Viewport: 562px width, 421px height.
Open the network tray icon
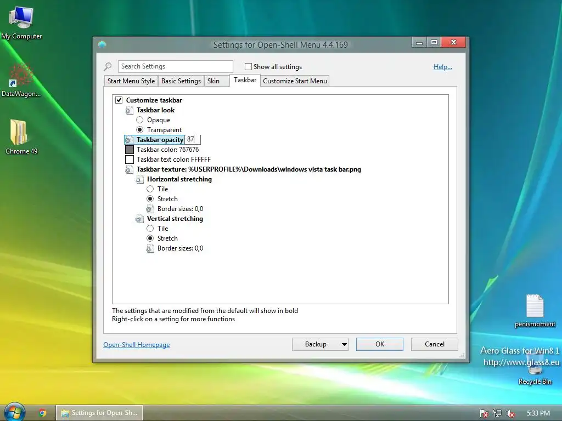[497, 413]
